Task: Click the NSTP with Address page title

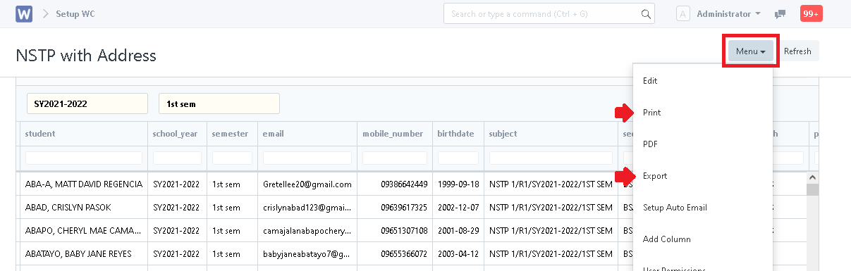Action: click(x=85, y=56)
